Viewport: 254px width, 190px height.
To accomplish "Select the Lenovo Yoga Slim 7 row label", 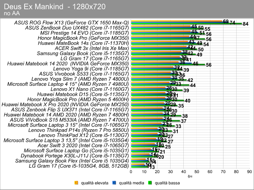I will [x=80, y=79].
